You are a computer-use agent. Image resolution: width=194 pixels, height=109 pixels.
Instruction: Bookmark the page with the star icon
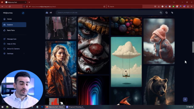[104, 7]
